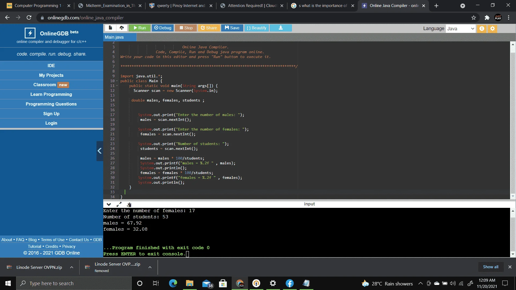Switch to Attention Required Cloudflare tab

pyautogui.click(x=252, y=6)
